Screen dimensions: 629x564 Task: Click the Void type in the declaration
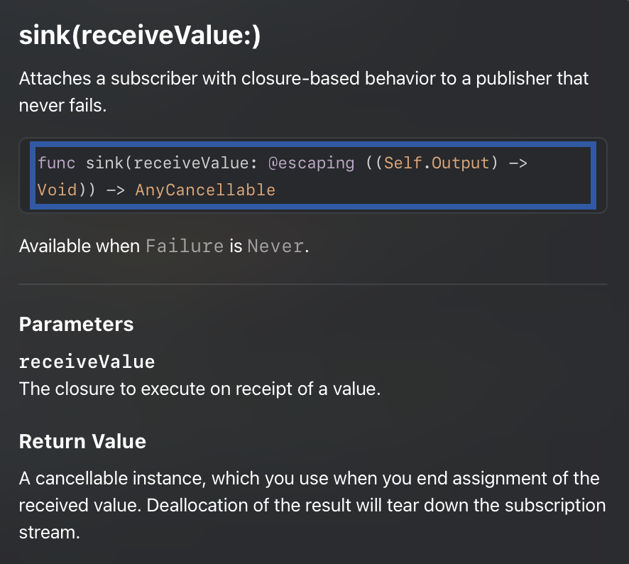pyautogui.click(x=57, y=190)
